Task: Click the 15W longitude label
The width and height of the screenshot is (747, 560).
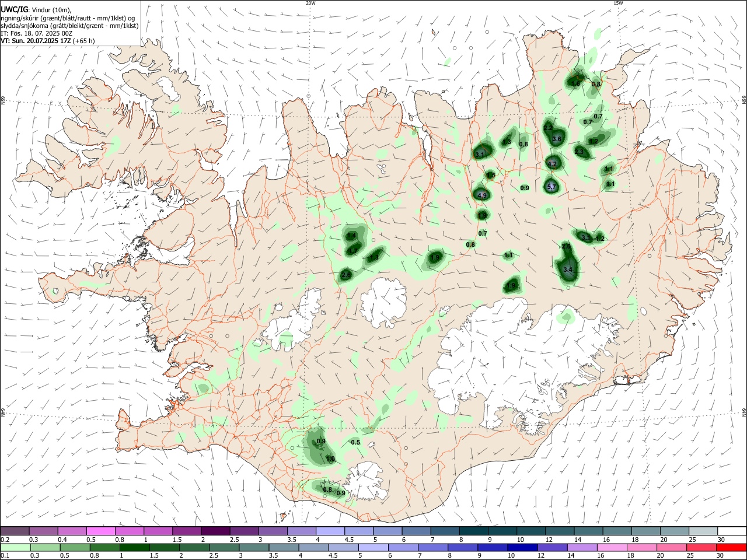Action: 618,2
